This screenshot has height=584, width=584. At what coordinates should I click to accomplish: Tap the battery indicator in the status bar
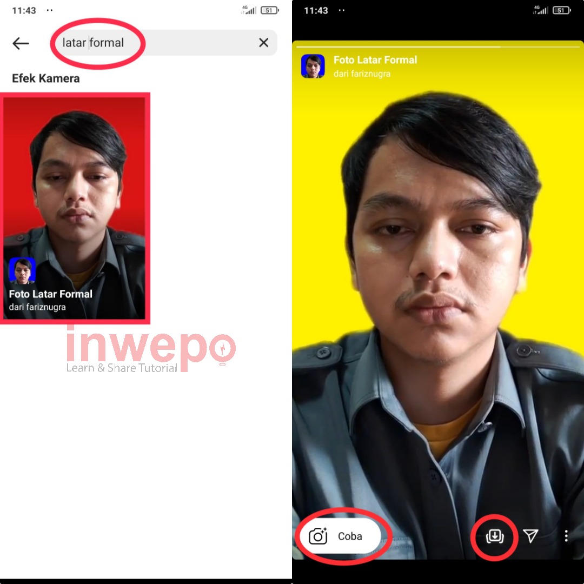click(268, 9)
